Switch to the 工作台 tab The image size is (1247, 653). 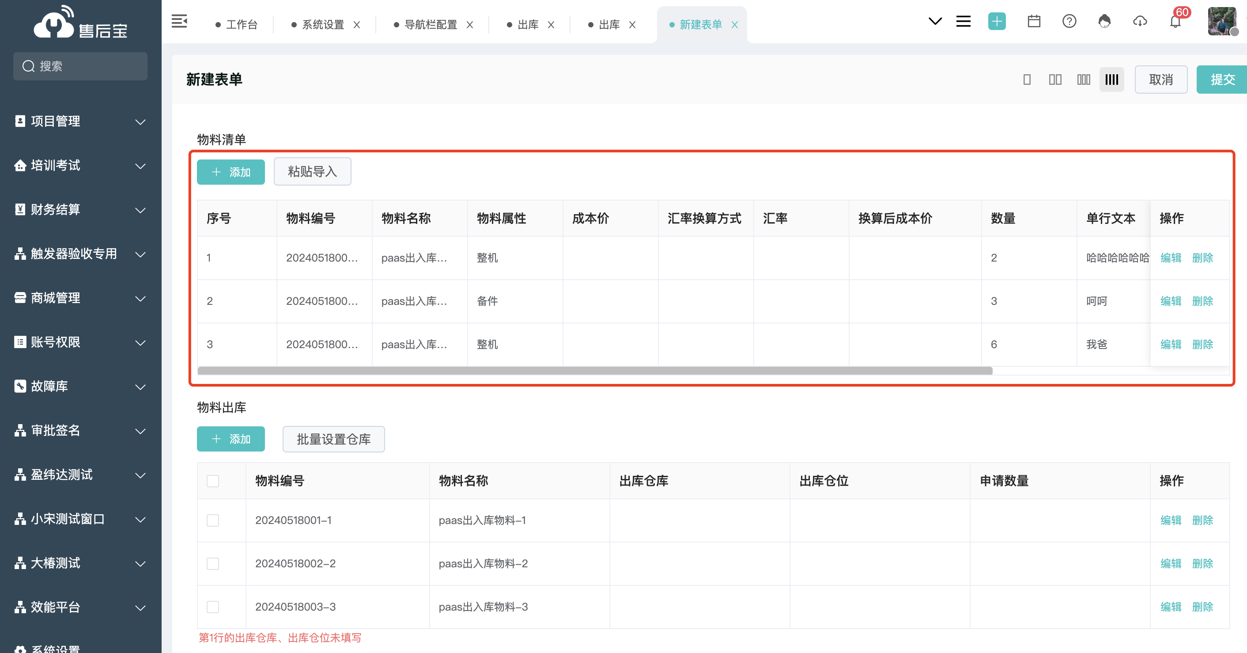pyautogui.click(x=237, y=25)
